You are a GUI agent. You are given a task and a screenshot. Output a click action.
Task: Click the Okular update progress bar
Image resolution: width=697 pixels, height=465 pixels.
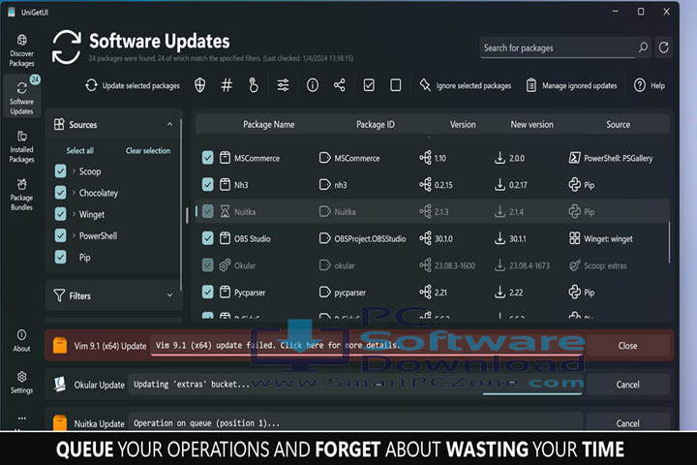pos(532,393)
